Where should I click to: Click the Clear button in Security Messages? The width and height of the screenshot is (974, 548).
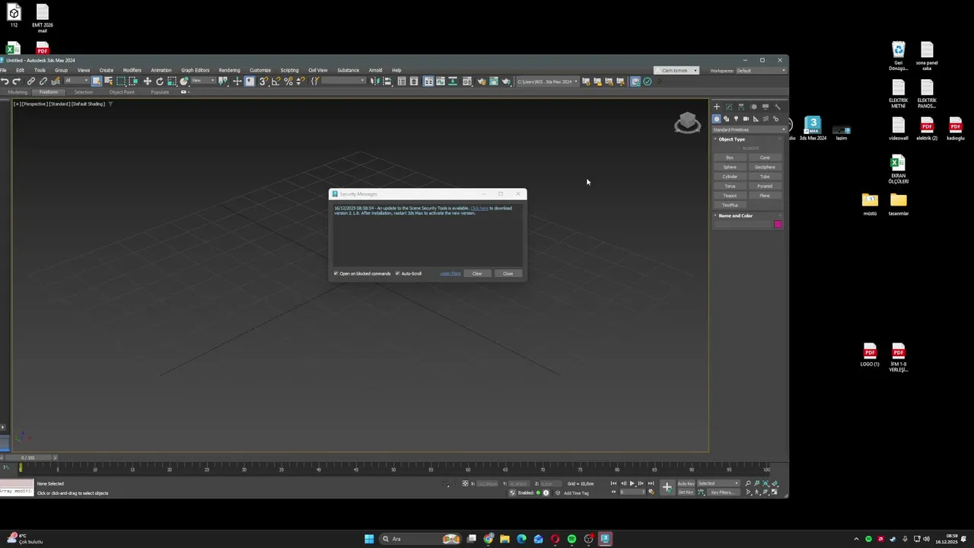click(x=477, y=273)
